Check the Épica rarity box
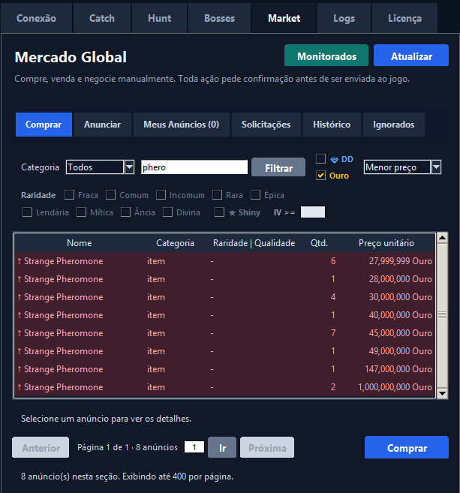The height and width of the screenshot is (493, 460). 255,194
